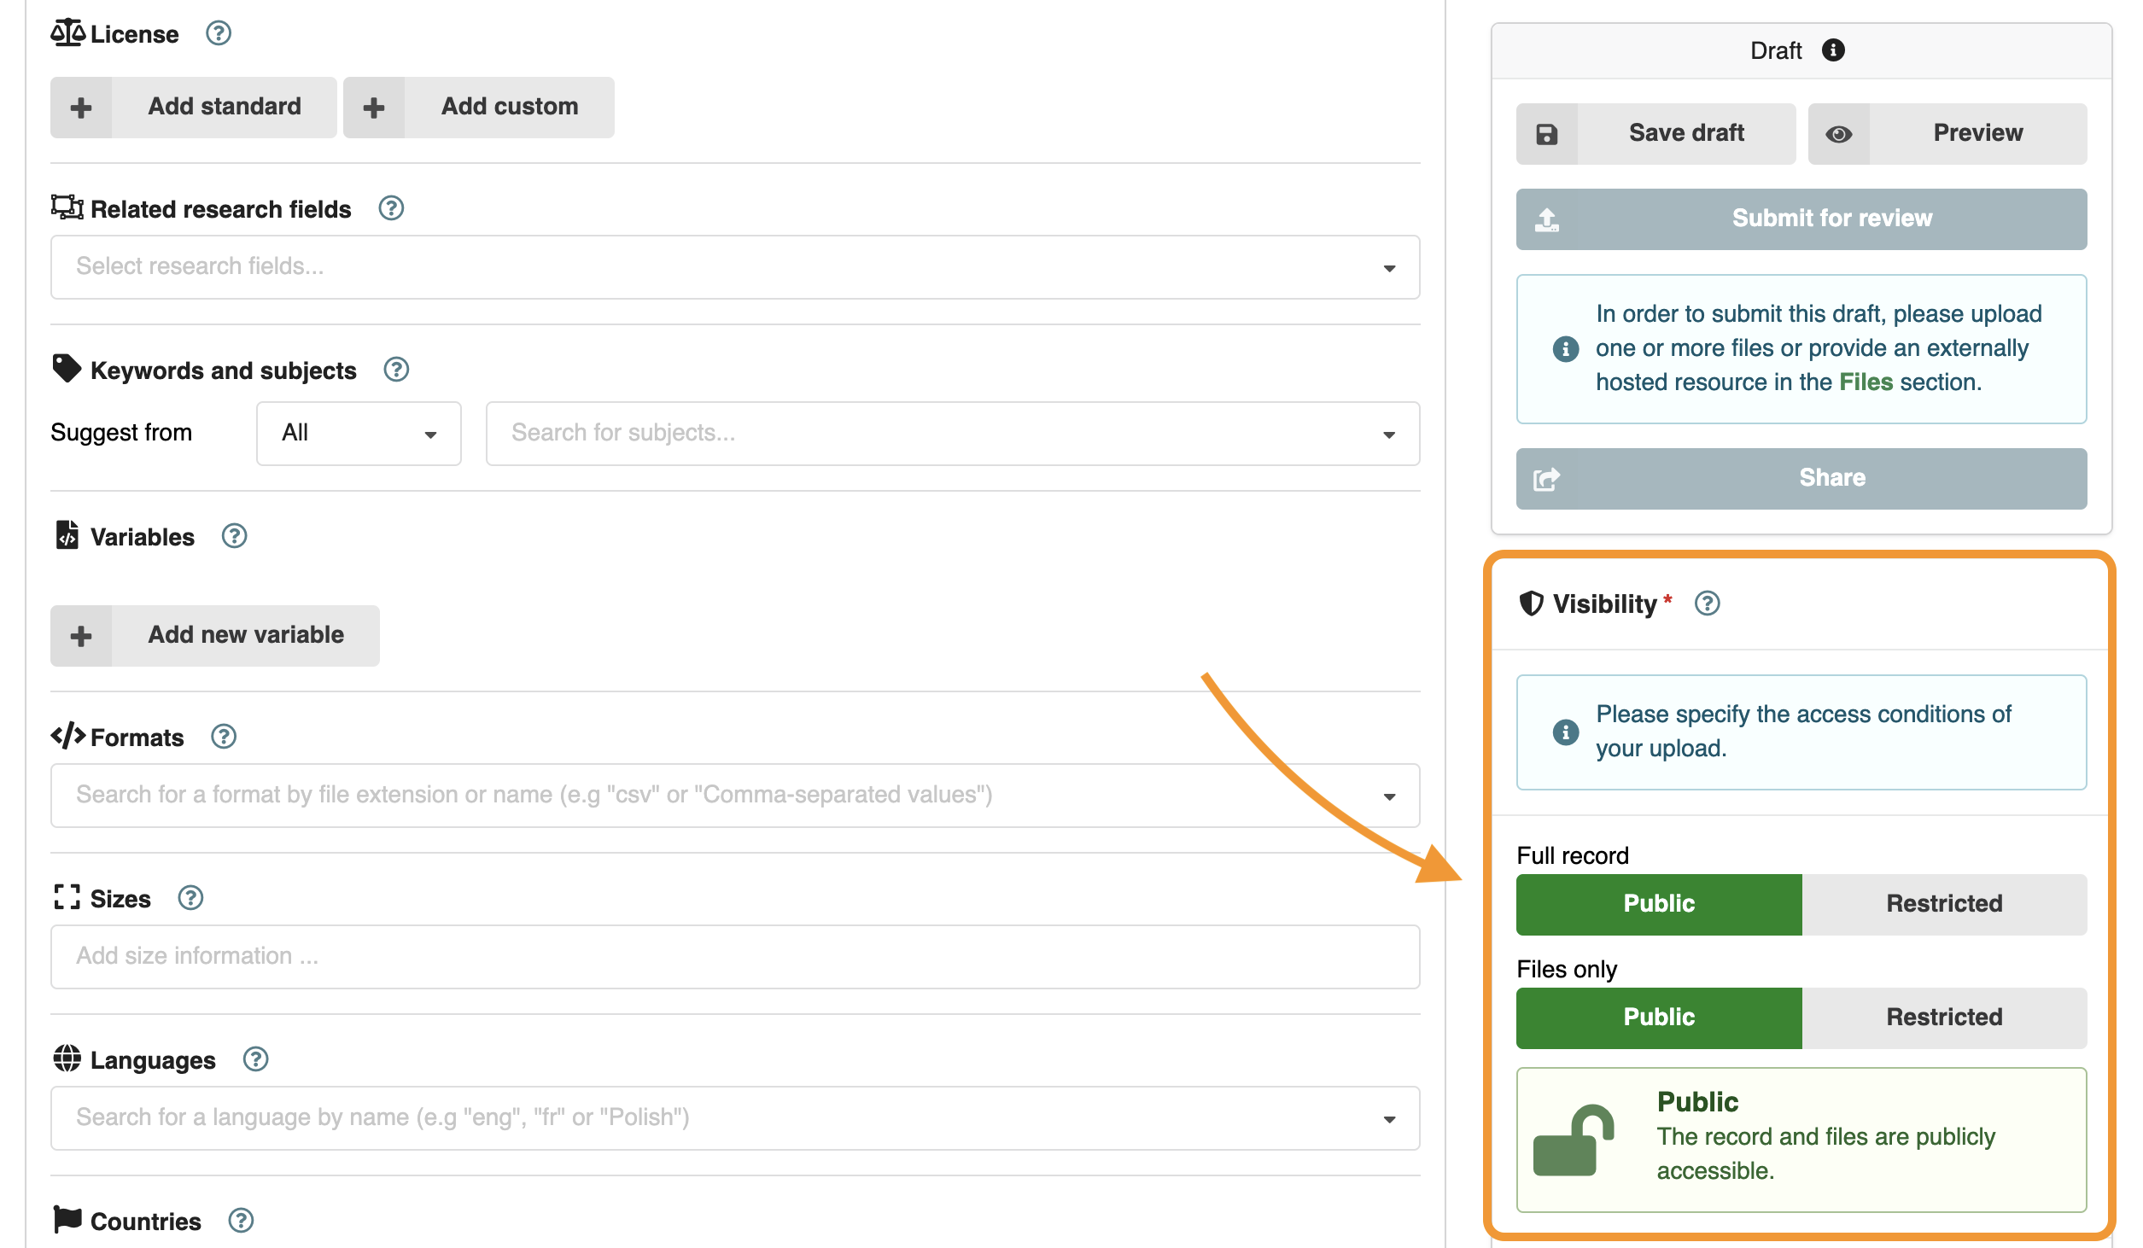Image resolution: width=2143 pixels, height=1248 pixels.
Task: Open the Select research fields dropdown
Action: [735, 267]
